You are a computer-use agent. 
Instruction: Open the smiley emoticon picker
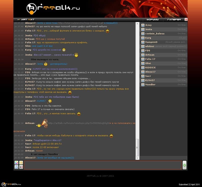[21, 163]
